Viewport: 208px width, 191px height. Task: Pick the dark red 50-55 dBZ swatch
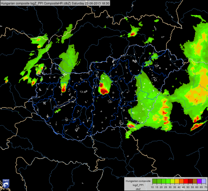(190, 181)
